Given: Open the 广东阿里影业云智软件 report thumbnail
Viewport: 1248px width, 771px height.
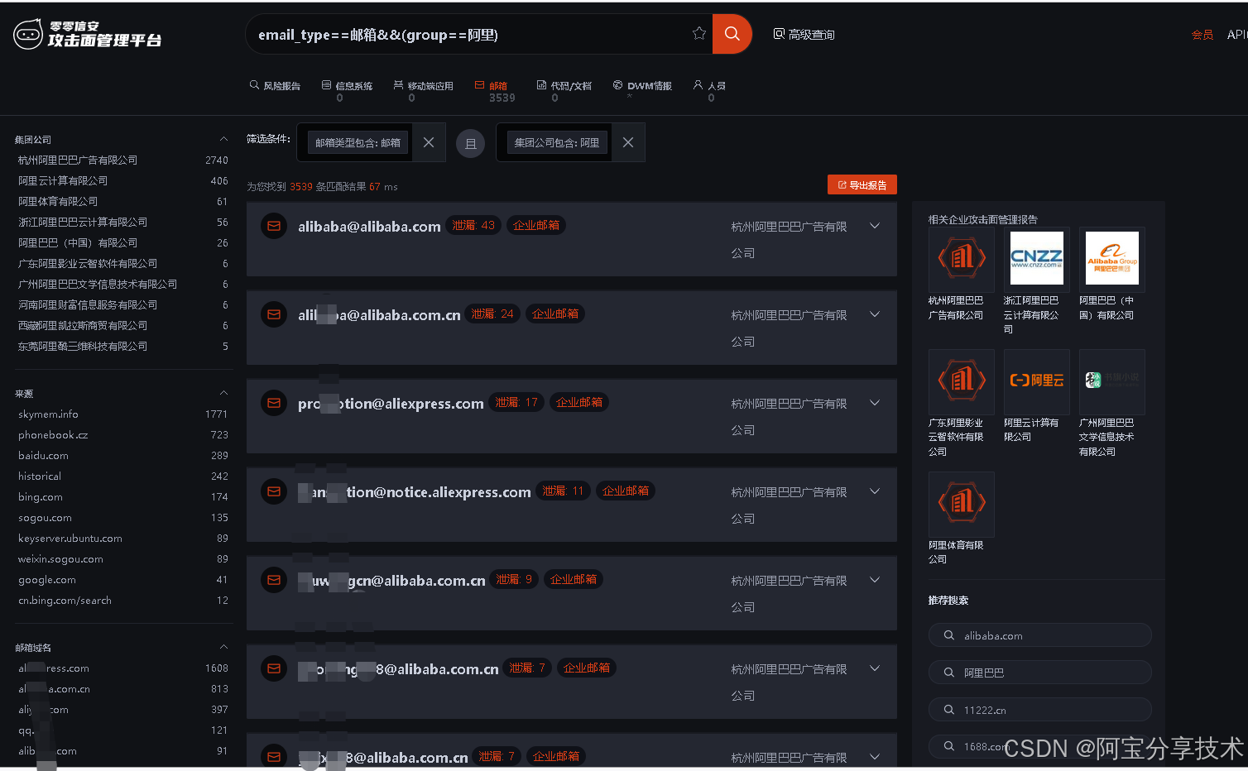Looking at the screenshot, I should point(961,381).
